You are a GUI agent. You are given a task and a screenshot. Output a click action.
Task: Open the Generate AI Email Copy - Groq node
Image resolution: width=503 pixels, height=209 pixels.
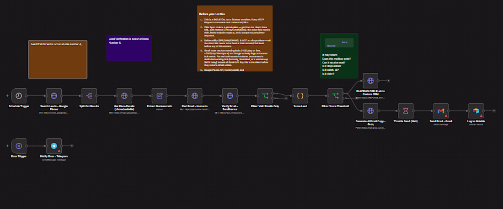pyautogui.click(x=370, y=111)
